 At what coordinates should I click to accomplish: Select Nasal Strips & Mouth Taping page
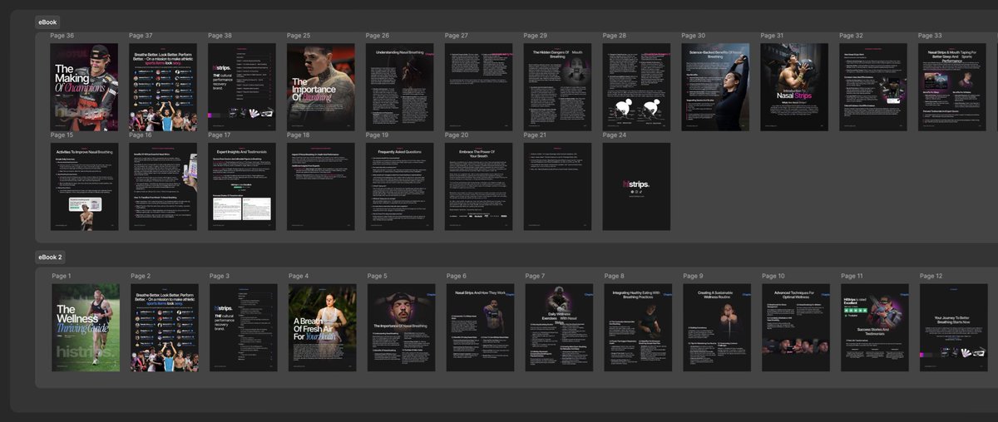(952, 86)
